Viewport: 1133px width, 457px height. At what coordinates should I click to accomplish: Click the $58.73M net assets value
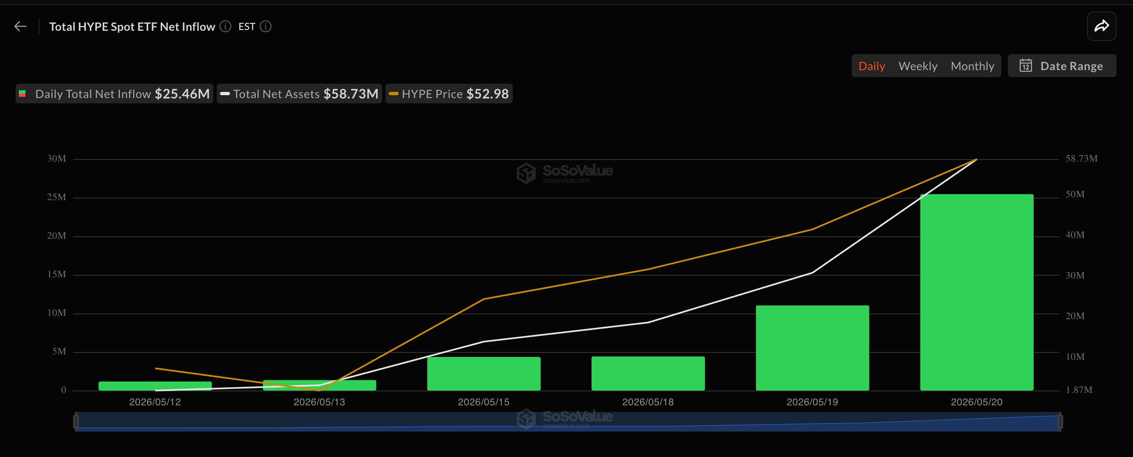click(351, 94)
